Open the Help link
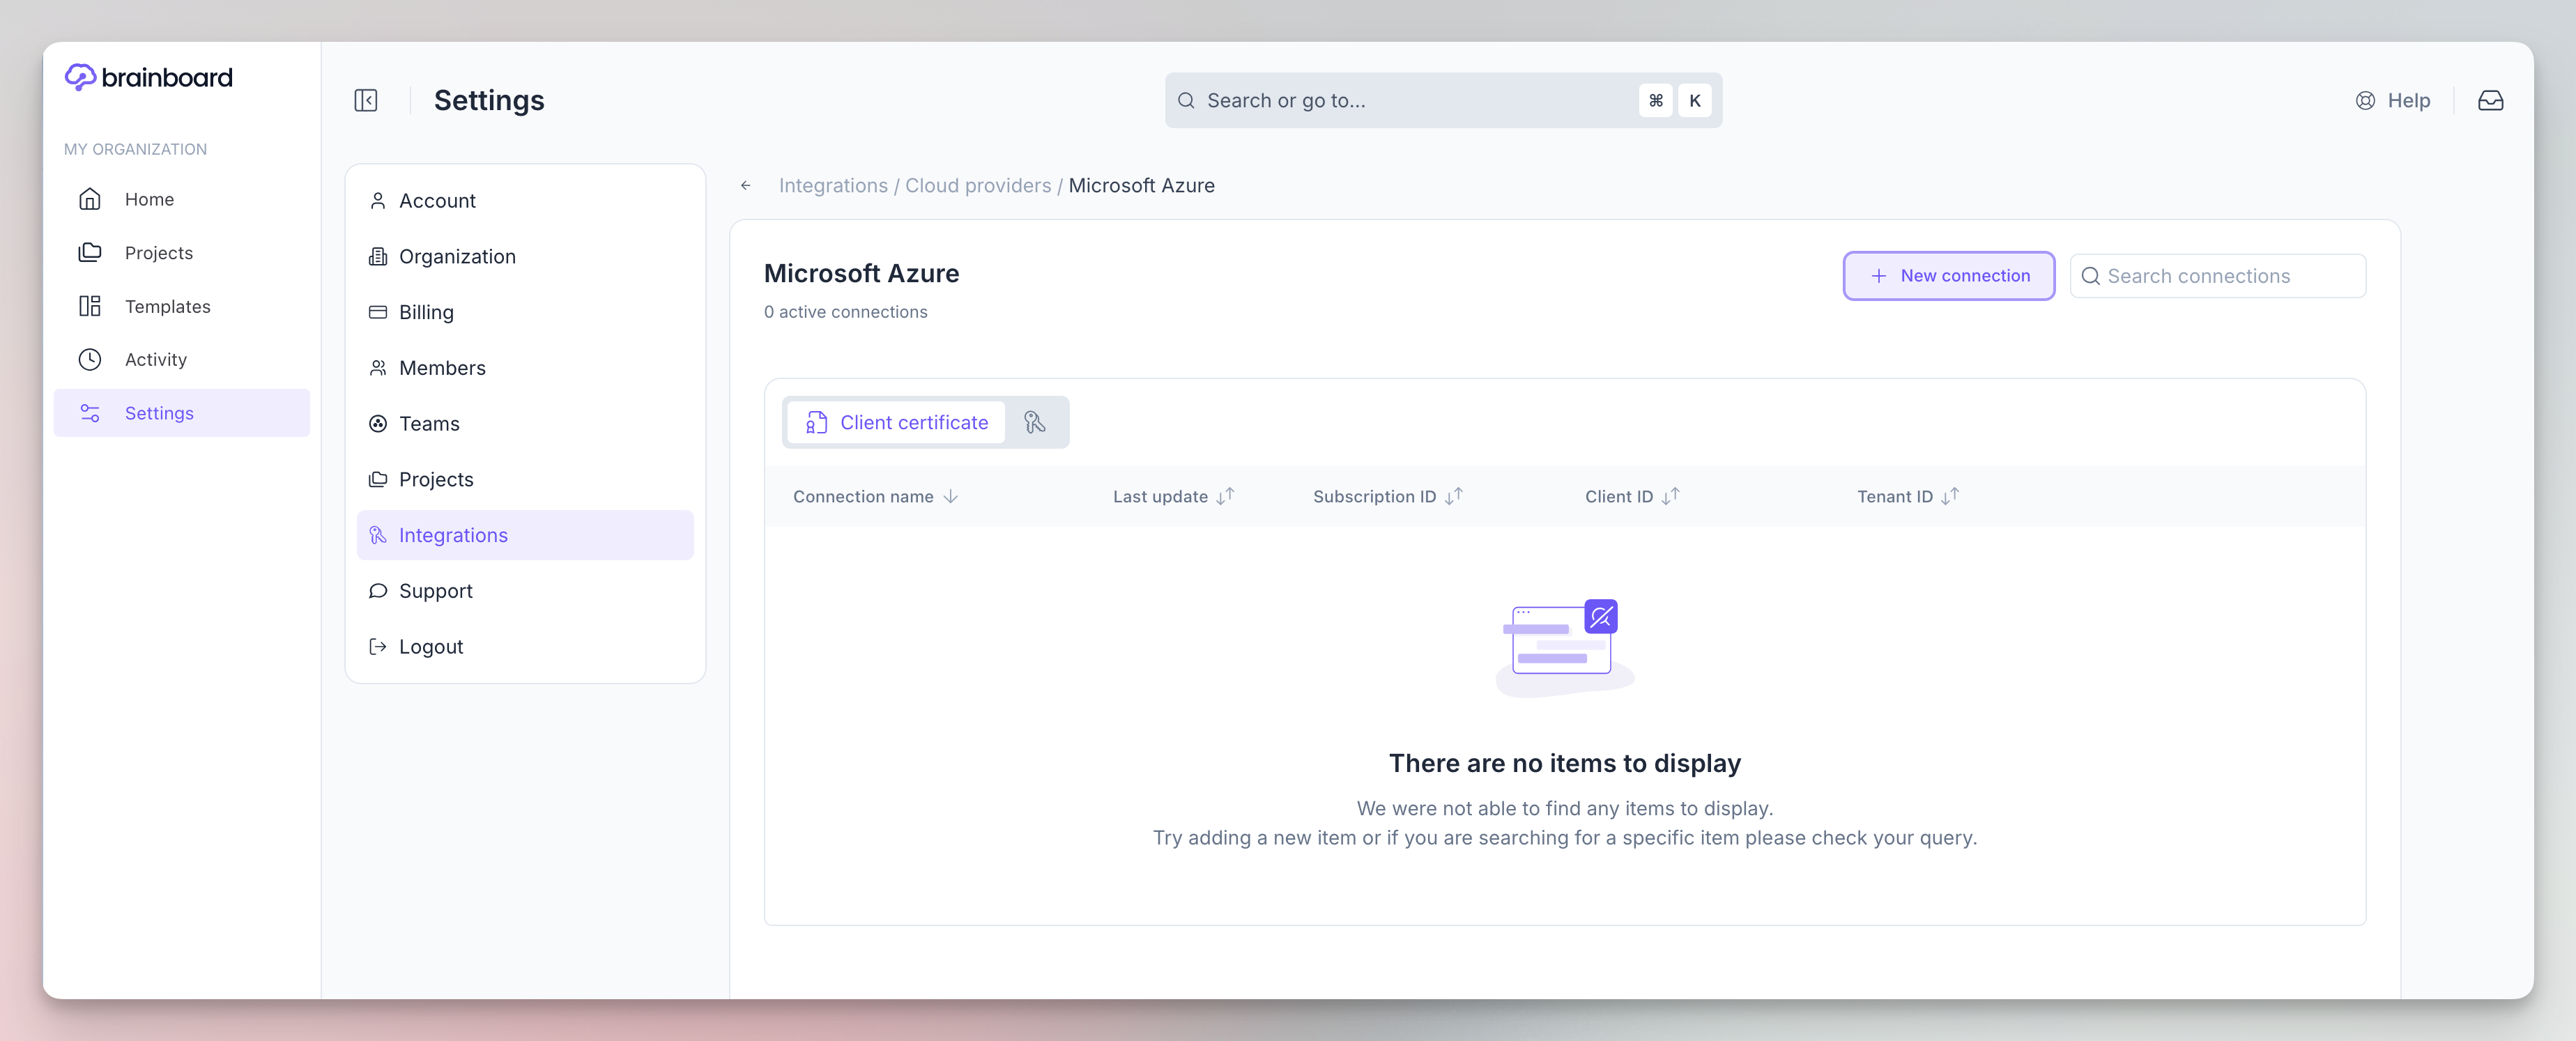The width and height of the screenshot is (2576, 1041). point(2393,100)
